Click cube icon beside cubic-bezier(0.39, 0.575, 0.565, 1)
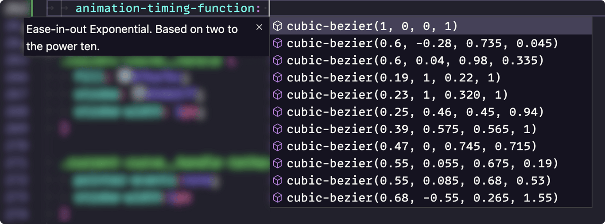The image size is (605, 224). [278, 129]
